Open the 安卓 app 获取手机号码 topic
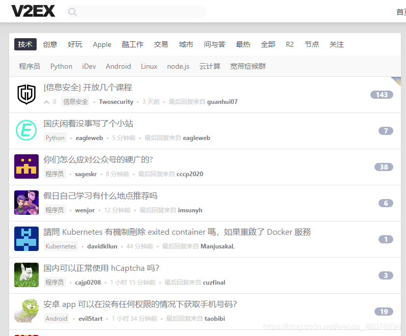This screenshot has height=336, width=406. click(140, 304)
